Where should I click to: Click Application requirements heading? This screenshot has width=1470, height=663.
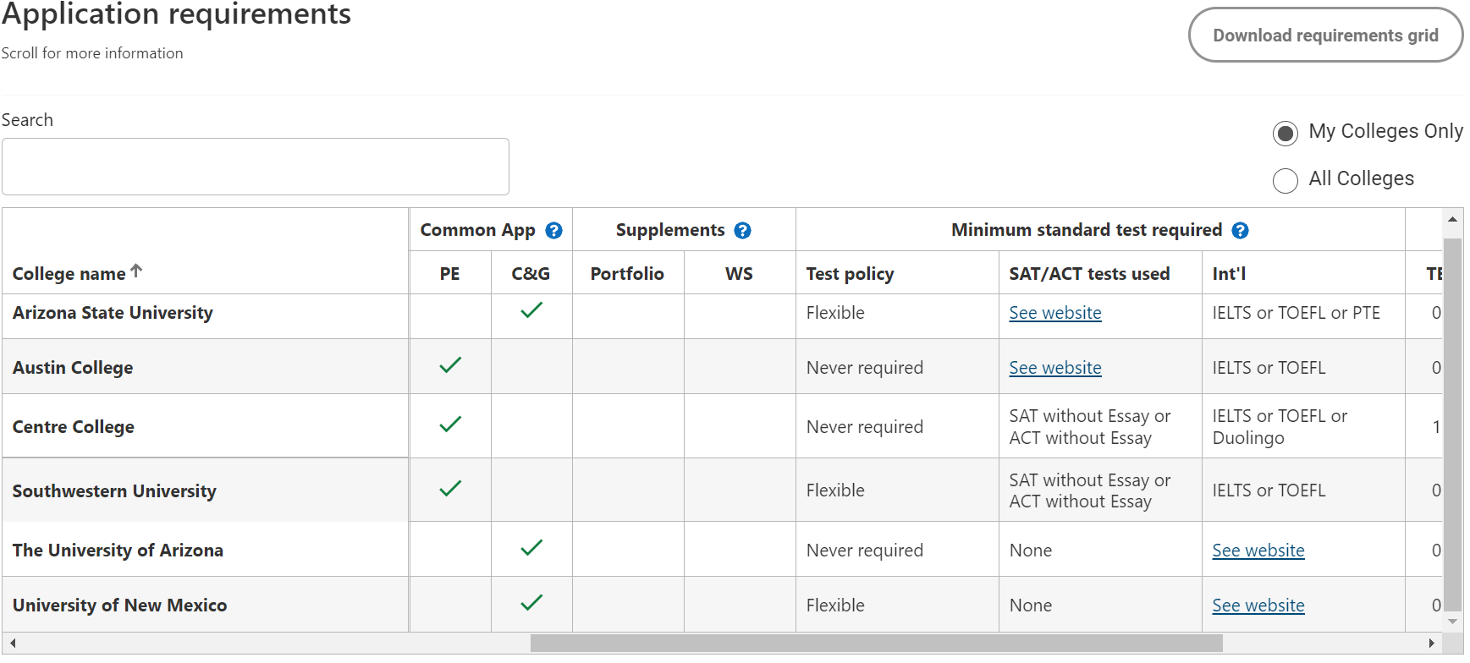coord(176,14)
